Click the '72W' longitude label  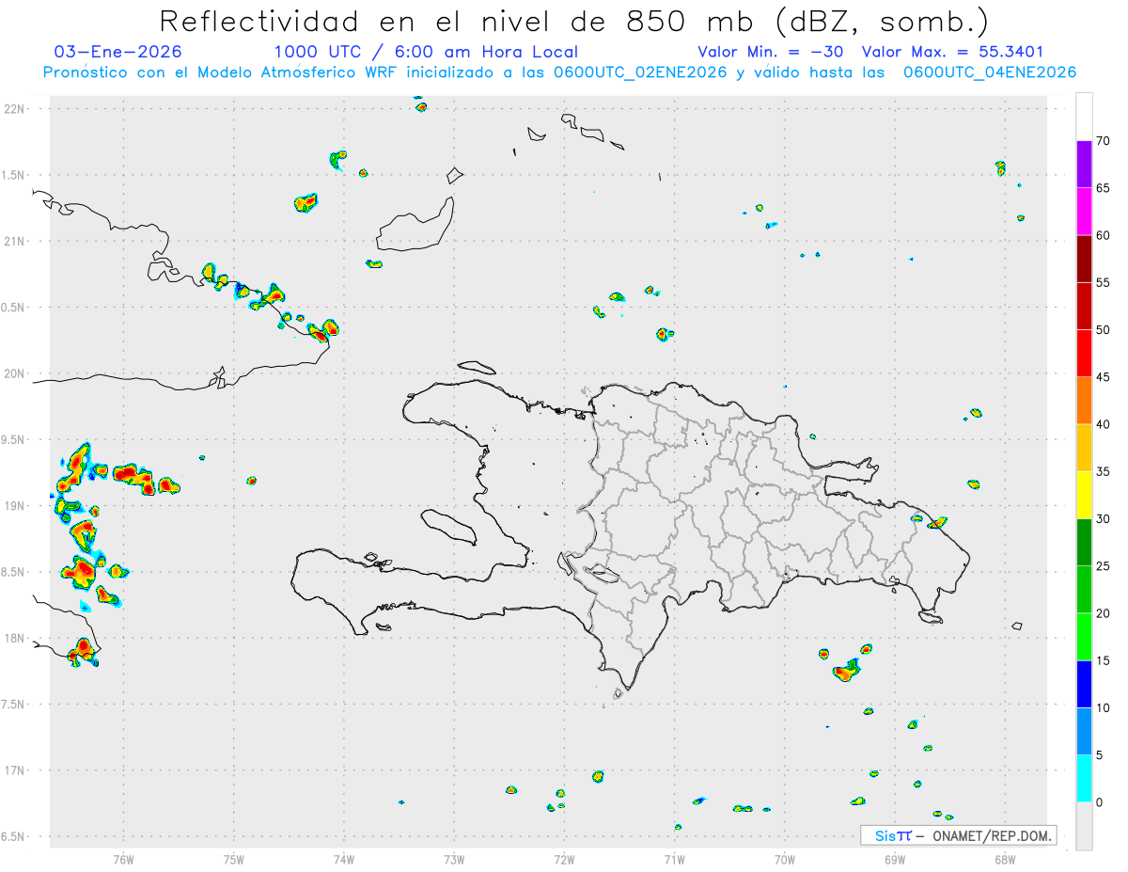(x=564, y=859)
